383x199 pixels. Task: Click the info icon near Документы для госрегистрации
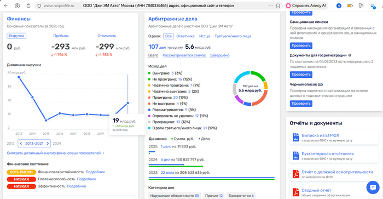click(350, 55)
